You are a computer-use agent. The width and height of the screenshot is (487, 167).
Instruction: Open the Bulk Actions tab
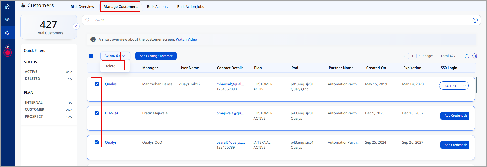point(157,7)
